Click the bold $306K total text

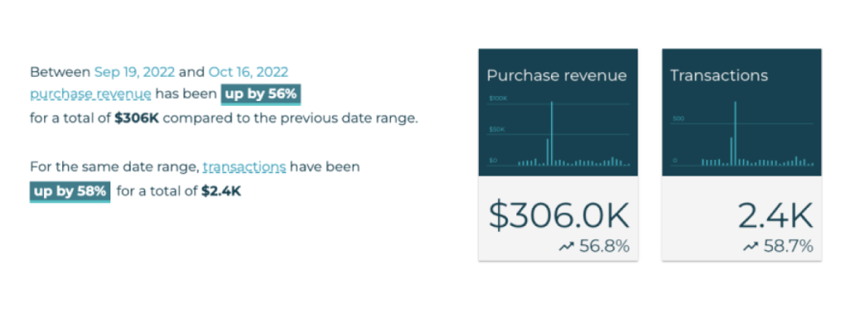pos(137,118)
